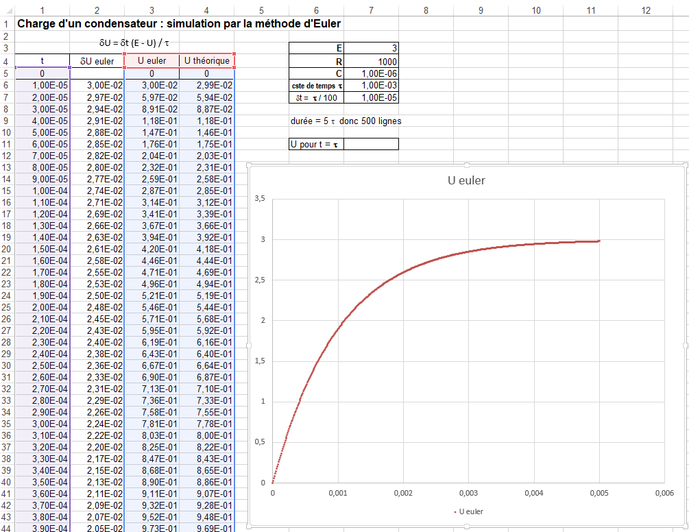Select the 't' column header cell
Screen dimensions: 689x532
tap(41, 61)
